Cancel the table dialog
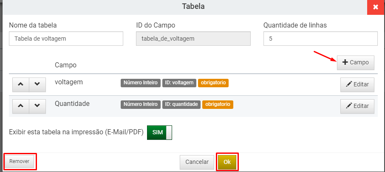Screen dimensions: 385x172 tap(197, 162)
